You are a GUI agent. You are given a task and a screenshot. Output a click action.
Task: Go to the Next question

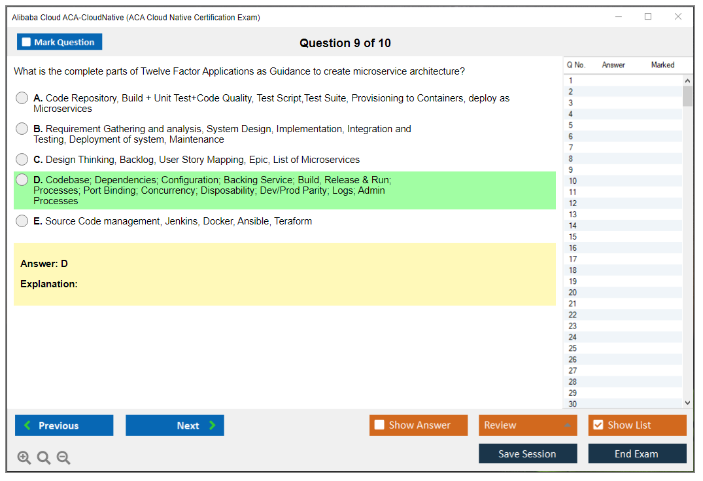175,425
